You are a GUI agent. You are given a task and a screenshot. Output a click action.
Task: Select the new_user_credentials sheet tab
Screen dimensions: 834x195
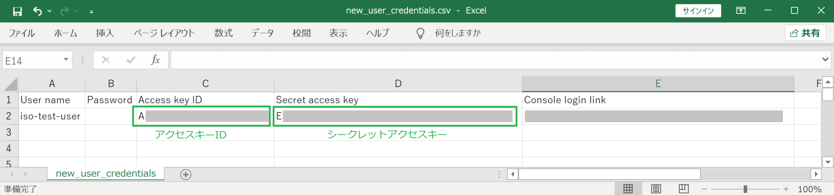tap(105, 173)
